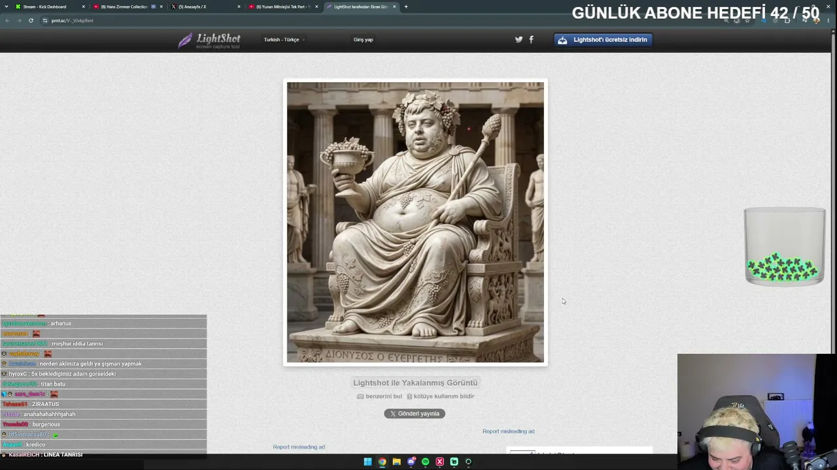Open File Explorer from the taskbar

396,462
